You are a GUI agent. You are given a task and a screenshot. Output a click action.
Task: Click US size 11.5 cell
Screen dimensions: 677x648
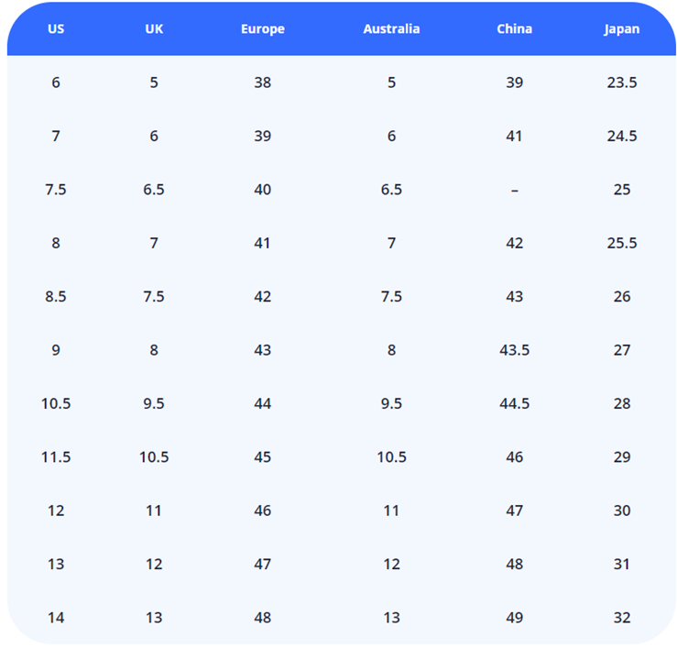tap(56, 457)
